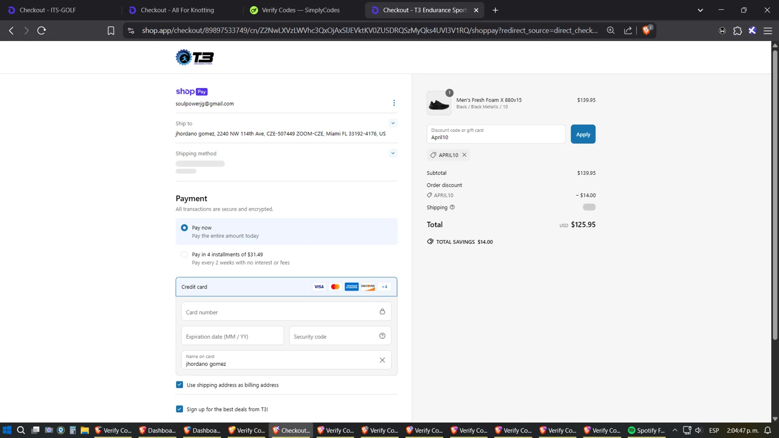The width and height of the screenshot is (779, 438).
Task: Click the total price $125.95
Action: point(583,225)
